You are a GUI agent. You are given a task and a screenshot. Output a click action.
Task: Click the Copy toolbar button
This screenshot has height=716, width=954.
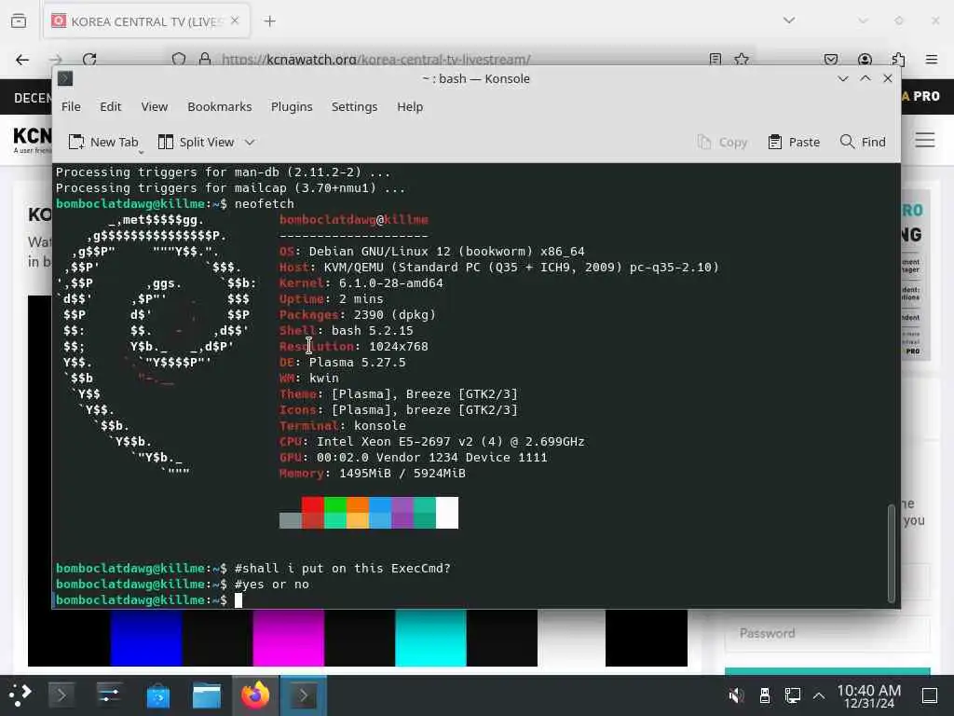pyautogui.click(x=722, y=142)
